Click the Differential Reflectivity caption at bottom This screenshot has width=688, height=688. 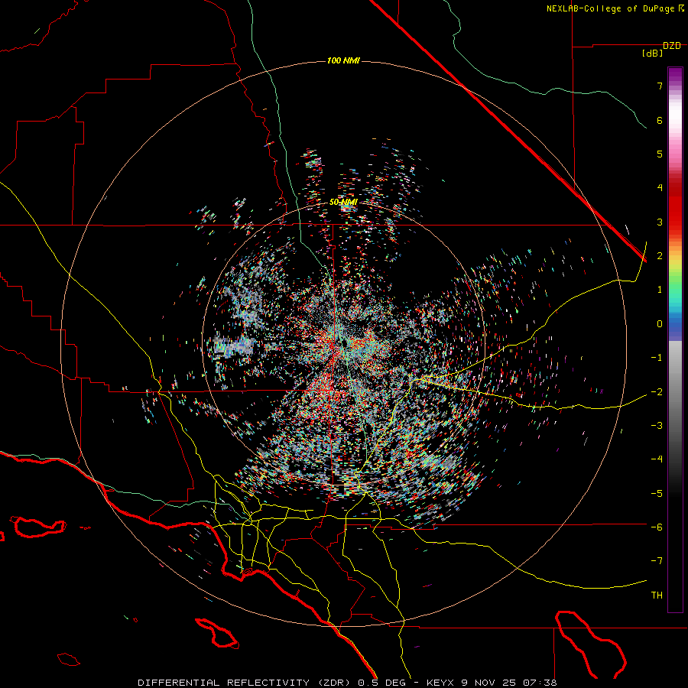347,683
